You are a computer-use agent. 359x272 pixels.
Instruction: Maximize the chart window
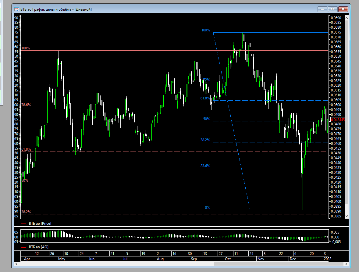tap(332, 9)
